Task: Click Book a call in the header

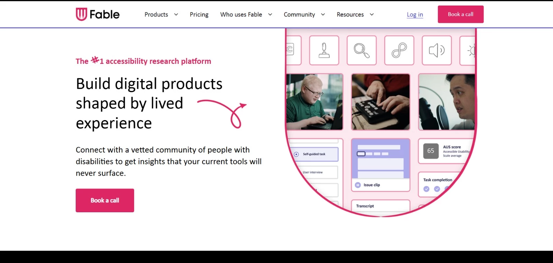Action: coord(461,14)
